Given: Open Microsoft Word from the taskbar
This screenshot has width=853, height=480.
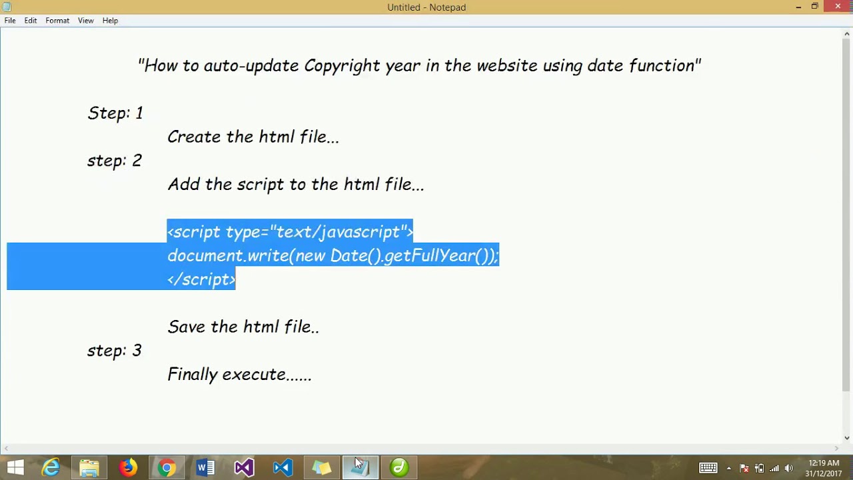Looking at the screenshot, I should [205, 468].
